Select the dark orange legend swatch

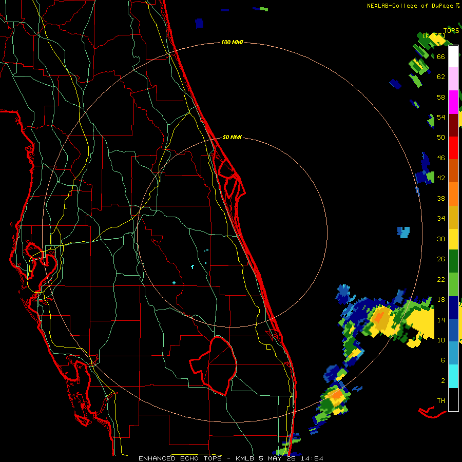point(453,170)
